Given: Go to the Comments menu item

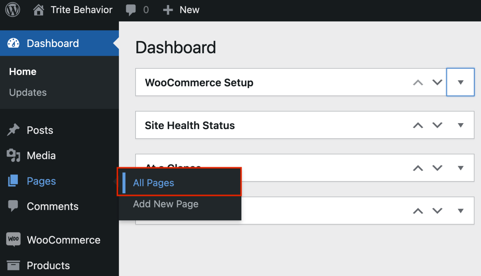Looking at the screenshot, I should point(53,206).
